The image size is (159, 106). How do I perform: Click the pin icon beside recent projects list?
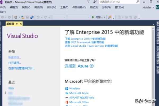(x=6, y=92)
